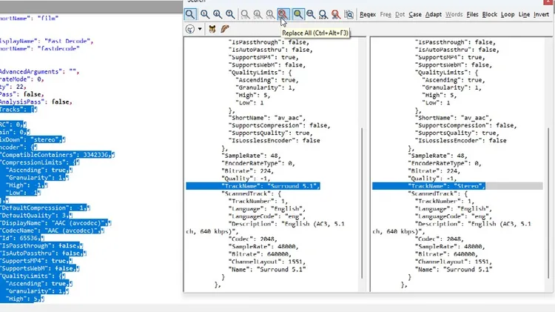
Task: Toggle the Line option
Action: pyautogui.click(x=524, y=15)
